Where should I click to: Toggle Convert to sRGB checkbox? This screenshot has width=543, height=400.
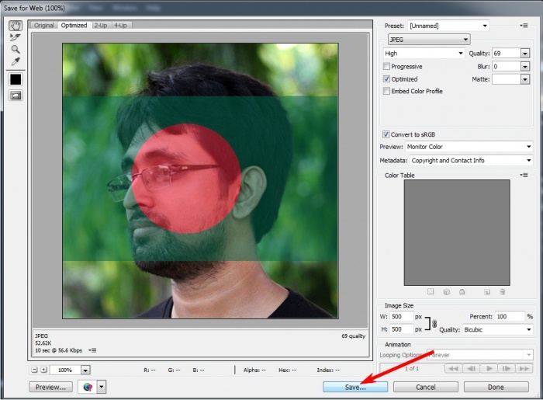[387, 134]
